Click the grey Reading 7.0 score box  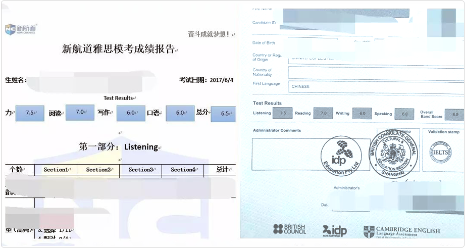(x=323, y=113)
